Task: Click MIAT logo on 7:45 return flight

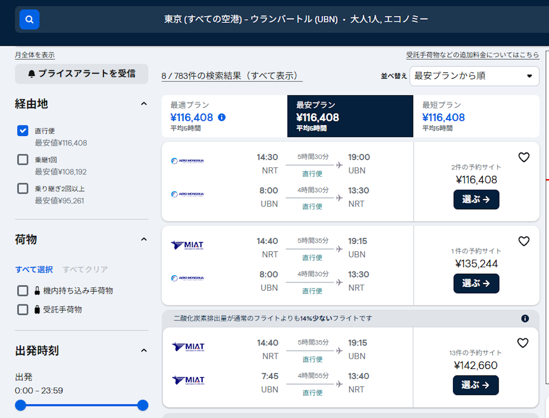Action: coord(188,380)
